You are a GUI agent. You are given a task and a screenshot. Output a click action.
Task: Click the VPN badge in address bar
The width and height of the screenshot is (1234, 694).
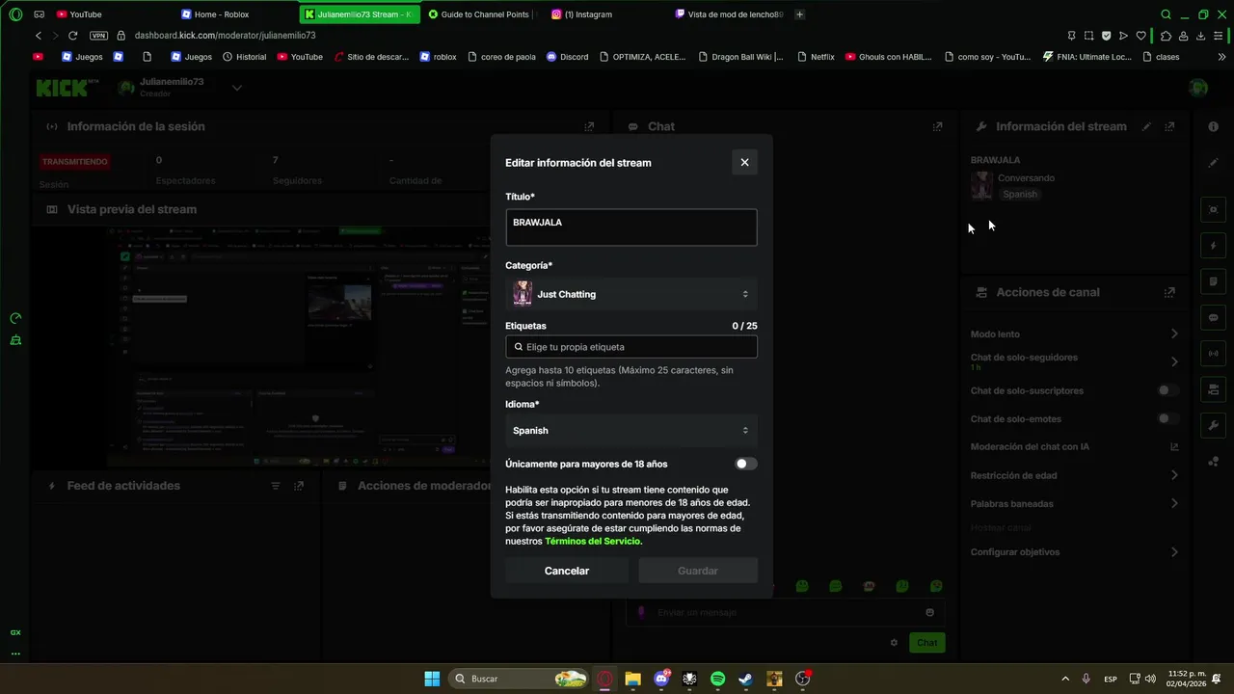point(98,36)
